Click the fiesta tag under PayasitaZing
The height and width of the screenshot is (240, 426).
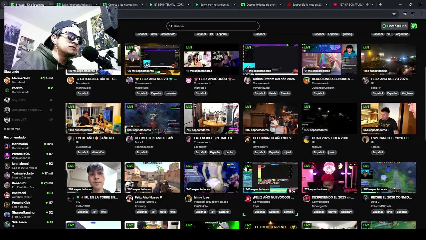[x=273, y=93]
